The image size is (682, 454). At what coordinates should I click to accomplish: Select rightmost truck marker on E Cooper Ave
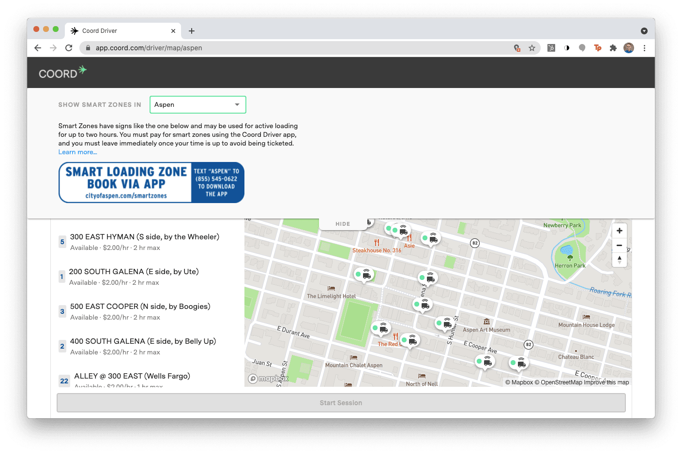(519, 363)
